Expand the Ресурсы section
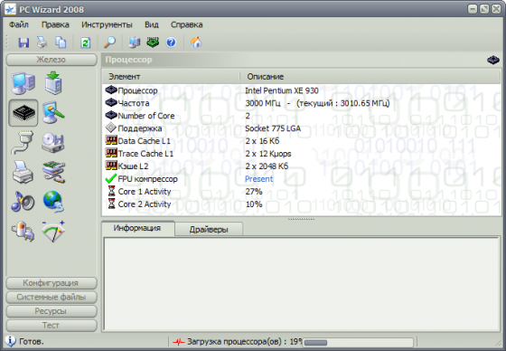This screenshot has height=351, width=506. click(52, 311)
